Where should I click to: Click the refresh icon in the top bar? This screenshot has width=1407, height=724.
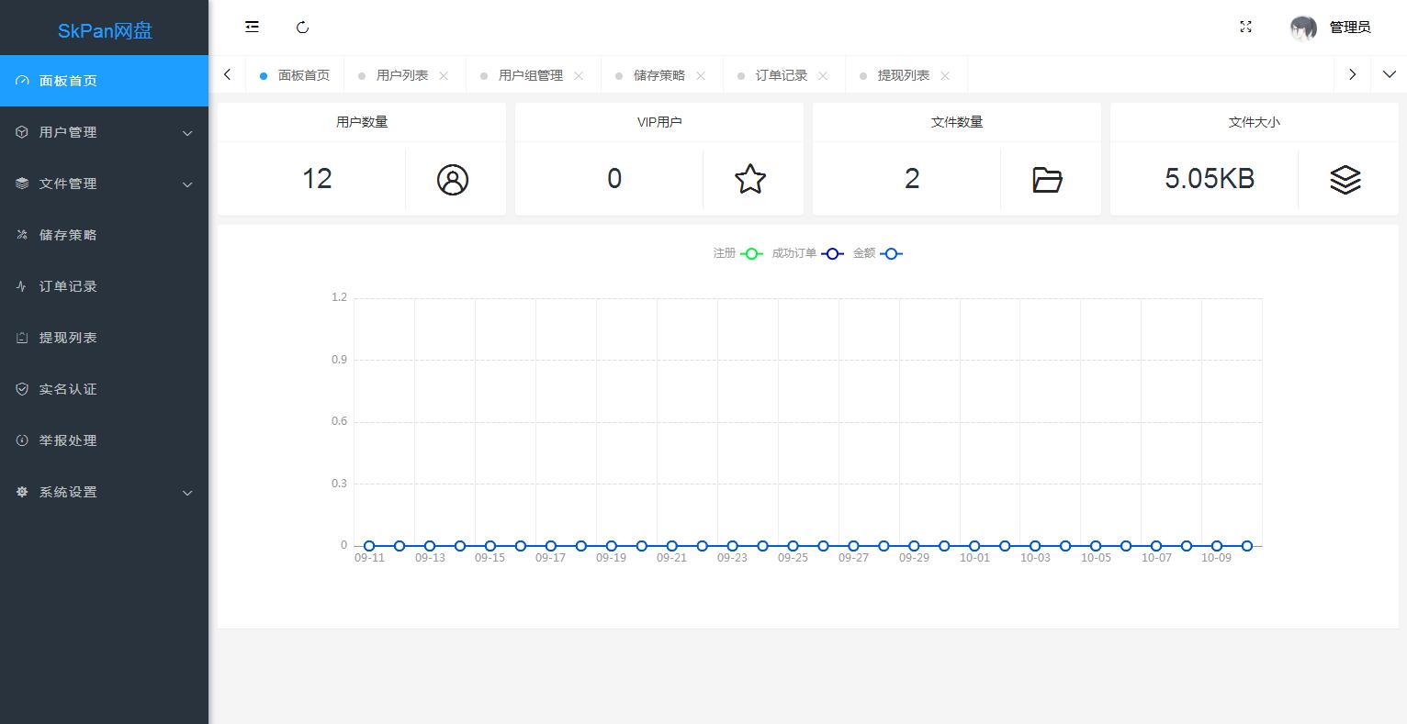302,28
